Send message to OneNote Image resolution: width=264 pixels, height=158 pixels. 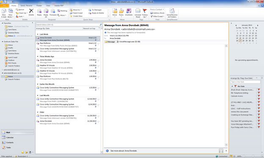pyautogui.click(x=129, y=12)
